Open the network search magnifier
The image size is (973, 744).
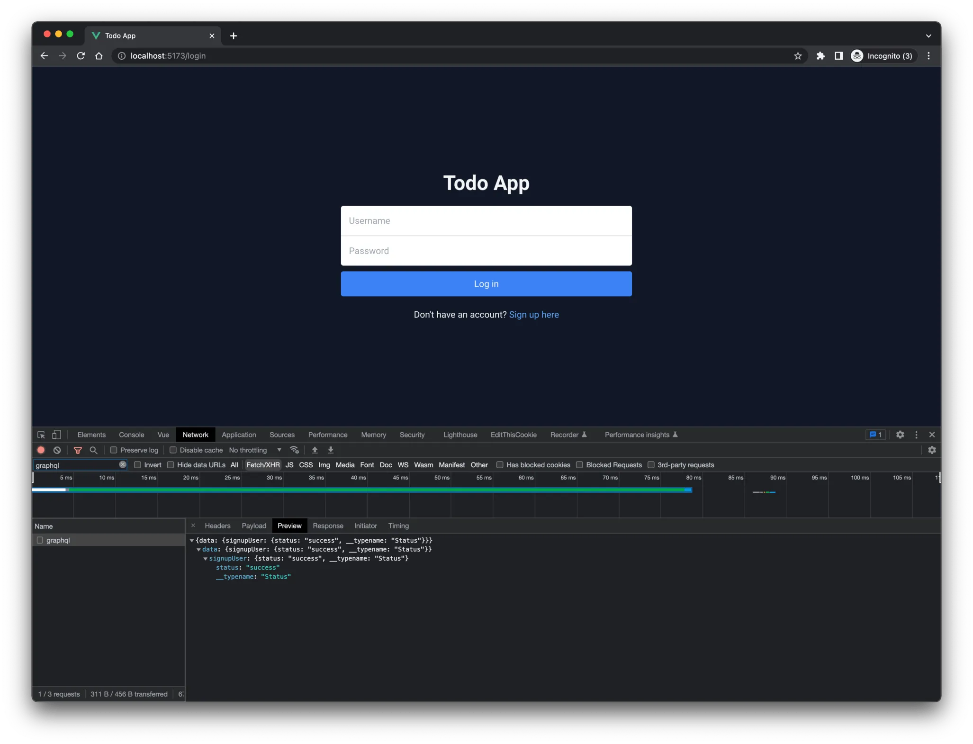pos(93,450)
